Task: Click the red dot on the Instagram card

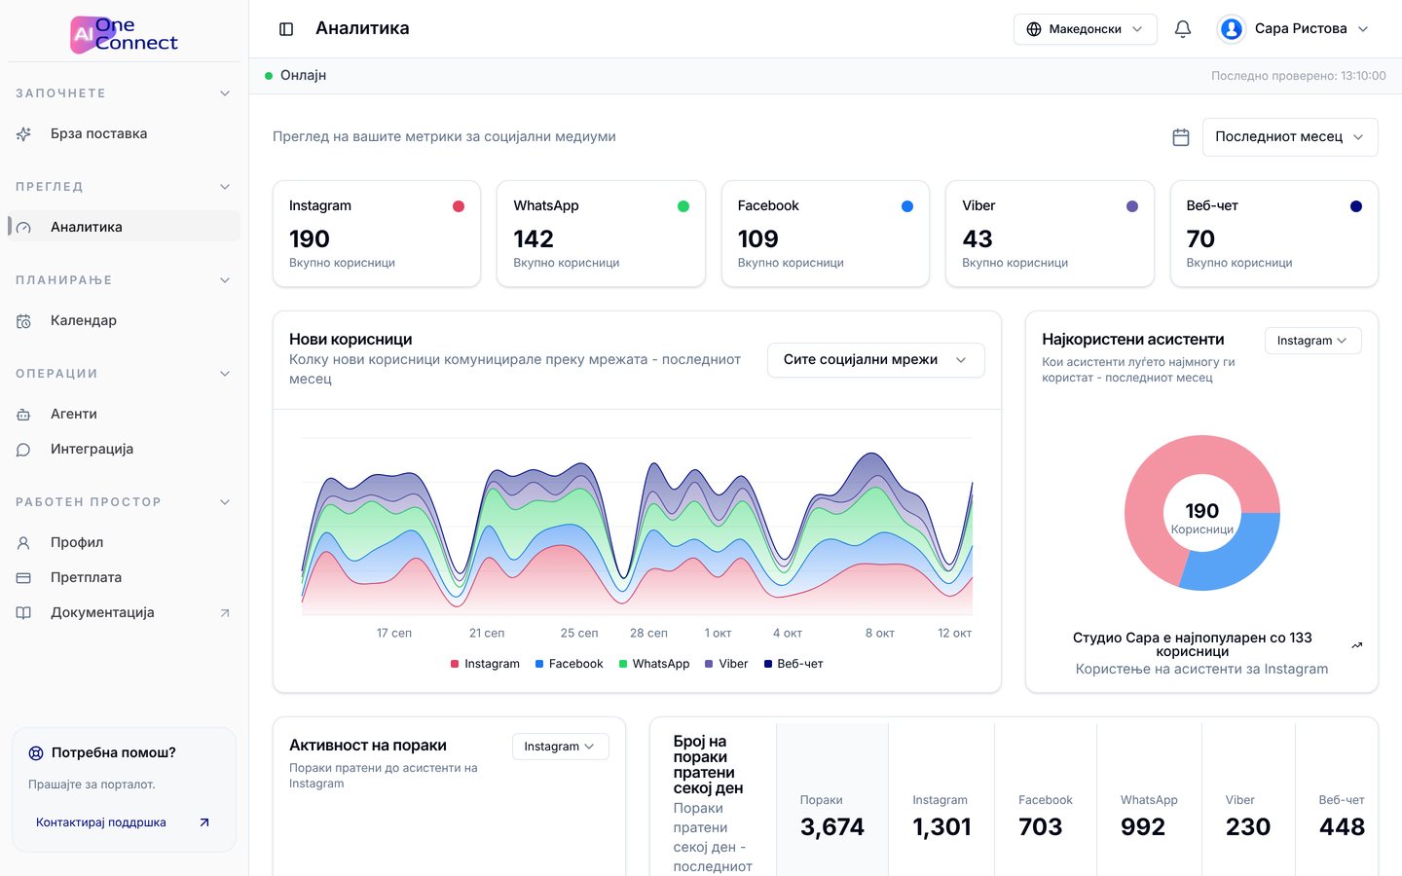Action: [459, 206]
